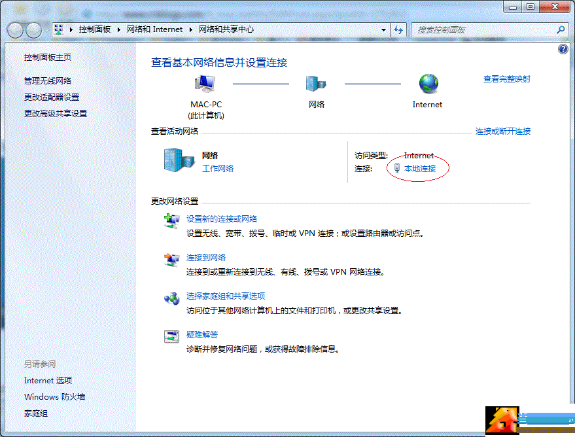Viewport: 575px width, 437px height.
Task: Select 网络和 Internet breadcrumb
Action: 154,29
